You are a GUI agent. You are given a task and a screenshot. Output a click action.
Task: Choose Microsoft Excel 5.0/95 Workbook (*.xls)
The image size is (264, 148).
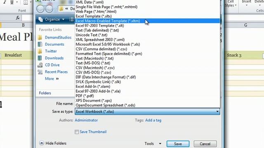click(147, 44)
